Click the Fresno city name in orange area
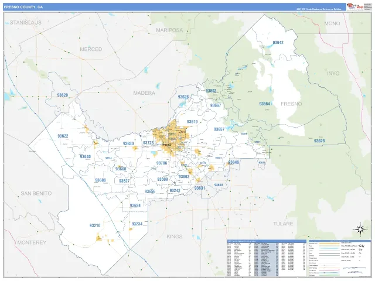 tap(166, 145)
